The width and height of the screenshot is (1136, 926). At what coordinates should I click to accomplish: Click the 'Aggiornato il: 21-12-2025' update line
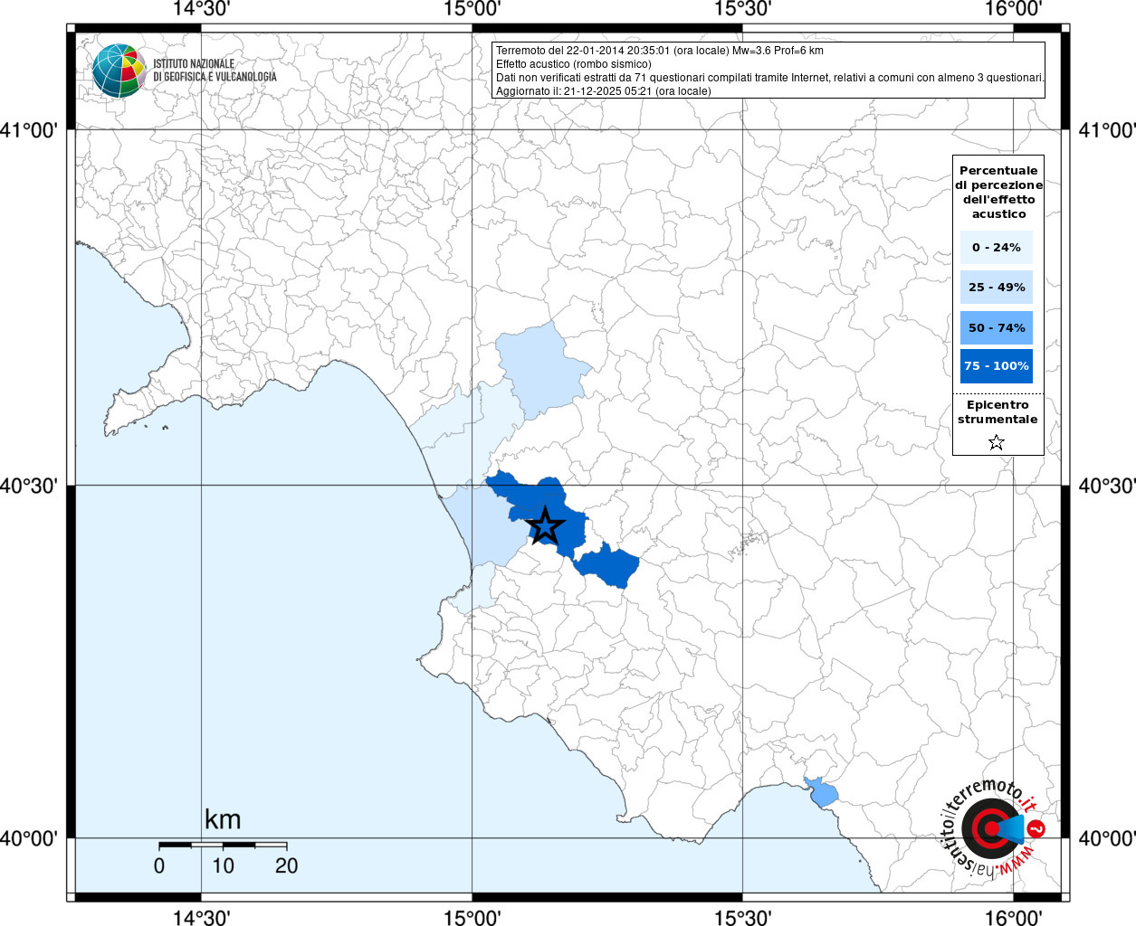(603, 91)
